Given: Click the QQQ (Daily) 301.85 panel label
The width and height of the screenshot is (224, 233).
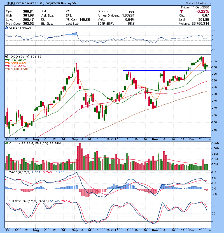Looking at the screenshot, I should pyautogui.click(x=25, y=56).
